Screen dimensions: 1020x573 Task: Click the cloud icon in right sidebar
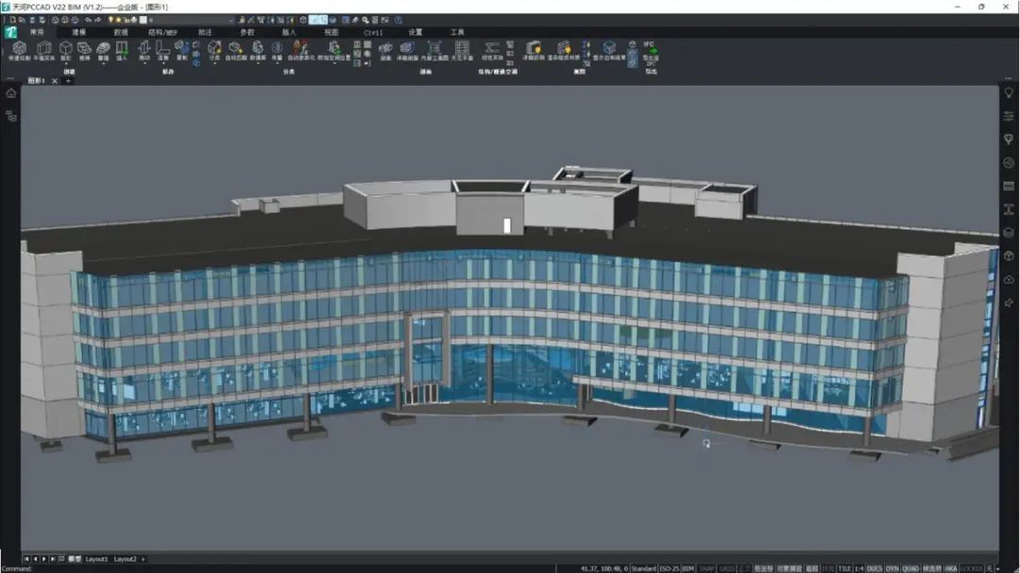click(1009, 278)
